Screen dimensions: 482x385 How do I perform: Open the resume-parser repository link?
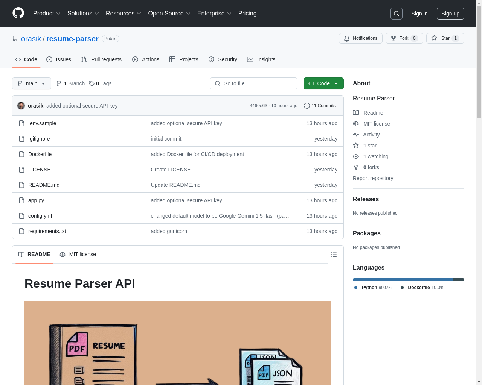pos(72,39)
